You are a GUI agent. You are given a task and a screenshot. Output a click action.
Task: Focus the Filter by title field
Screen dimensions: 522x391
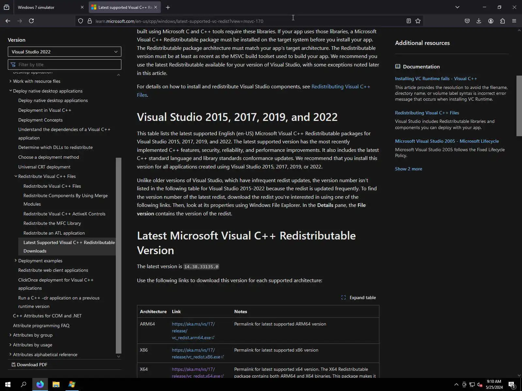pyautogui.click(x=65, y=65)
